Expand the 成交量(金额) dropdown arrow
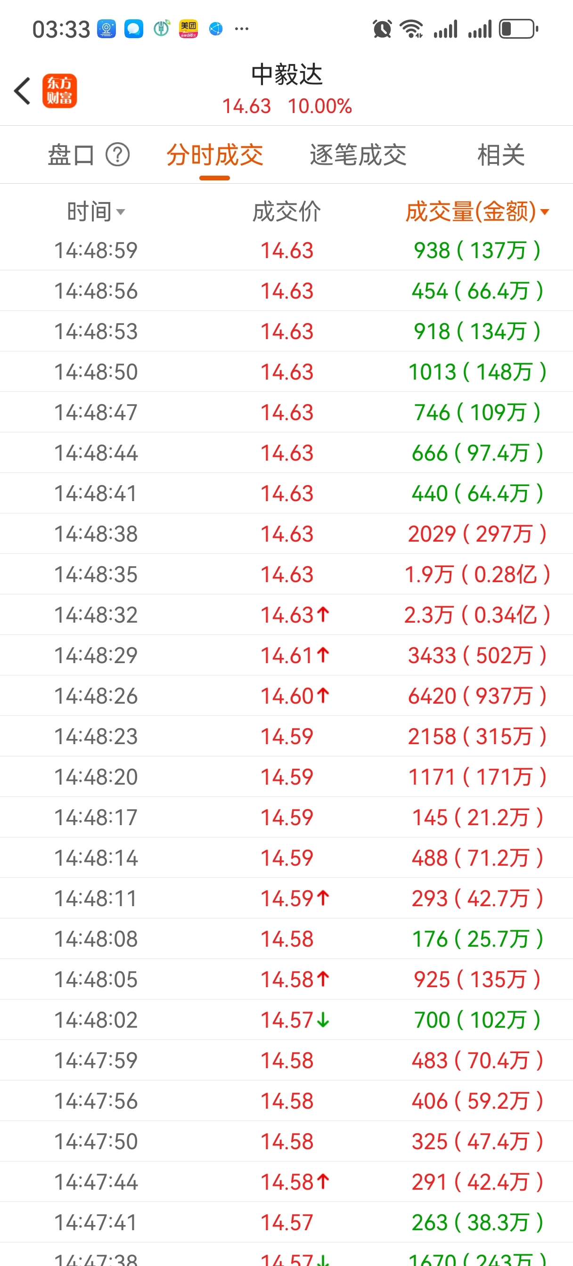 click(x=544, y=212)
